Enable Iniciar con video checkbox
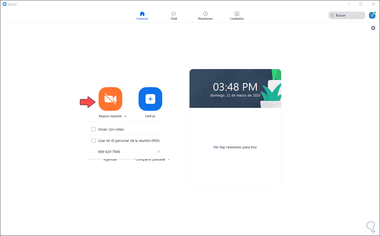This screenshot has height=236, width=380. tap(93, 129)
